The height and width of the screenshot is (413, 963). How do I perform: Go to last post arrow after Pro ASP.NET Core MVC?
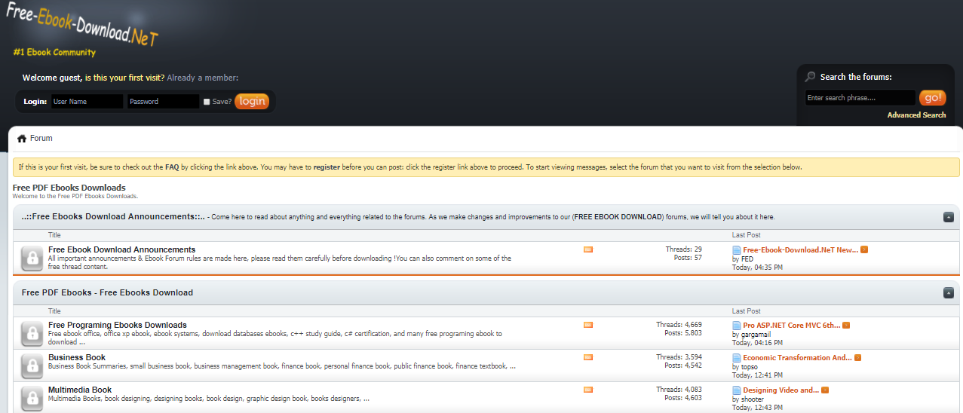coord(846,325)
